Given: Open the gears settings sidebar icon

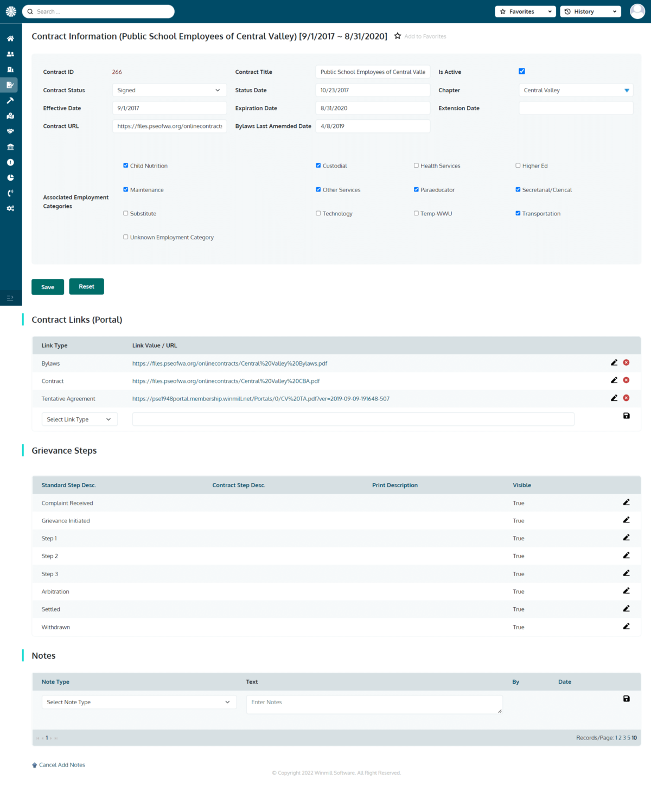Looking at the screenshot, I should tap(10, 208).
